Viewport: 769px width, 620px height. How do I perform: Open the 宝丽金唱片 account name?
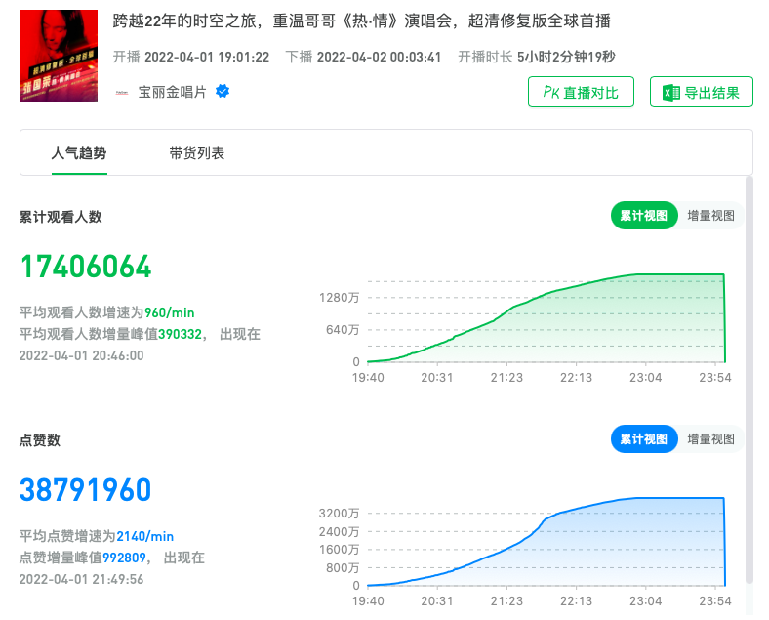[172, 92]
